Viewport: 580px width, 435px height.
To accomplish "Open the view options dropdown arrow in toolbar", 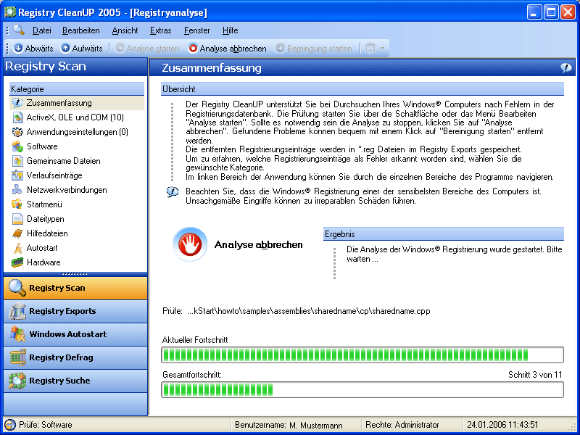I will point(383,49).
